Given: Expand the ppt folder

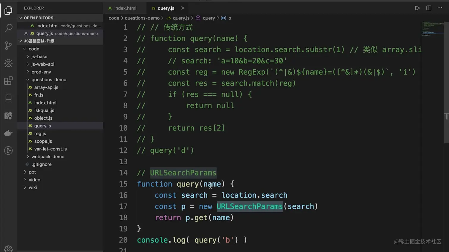Looking at the screenshot, I should pos(60,172).
